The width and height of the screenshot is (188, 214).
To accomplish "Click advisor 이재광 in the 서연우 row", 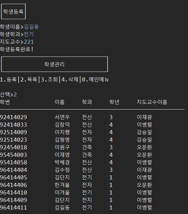I will 144,117.
